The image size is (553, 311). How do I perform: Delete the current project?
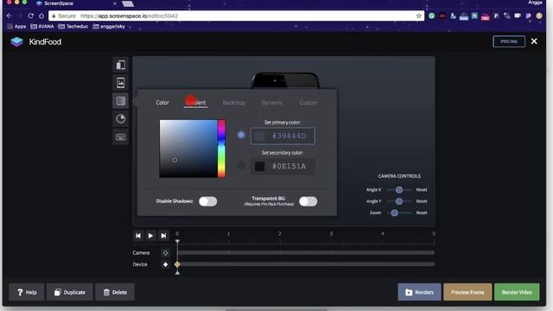click(115, 292)
